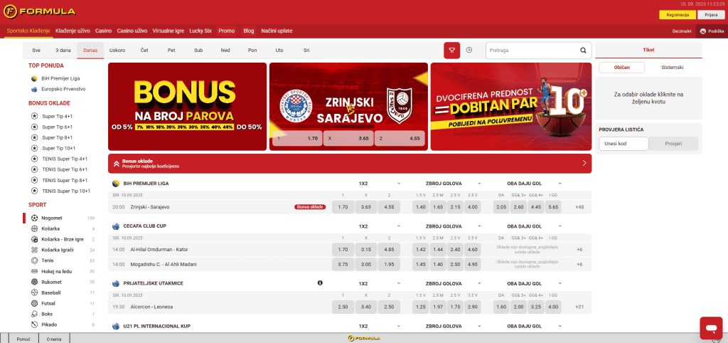Select Tenis sport icon
The height and width of the screenshot is (343, 728).
pyautogui.click(x=34, y=260)
